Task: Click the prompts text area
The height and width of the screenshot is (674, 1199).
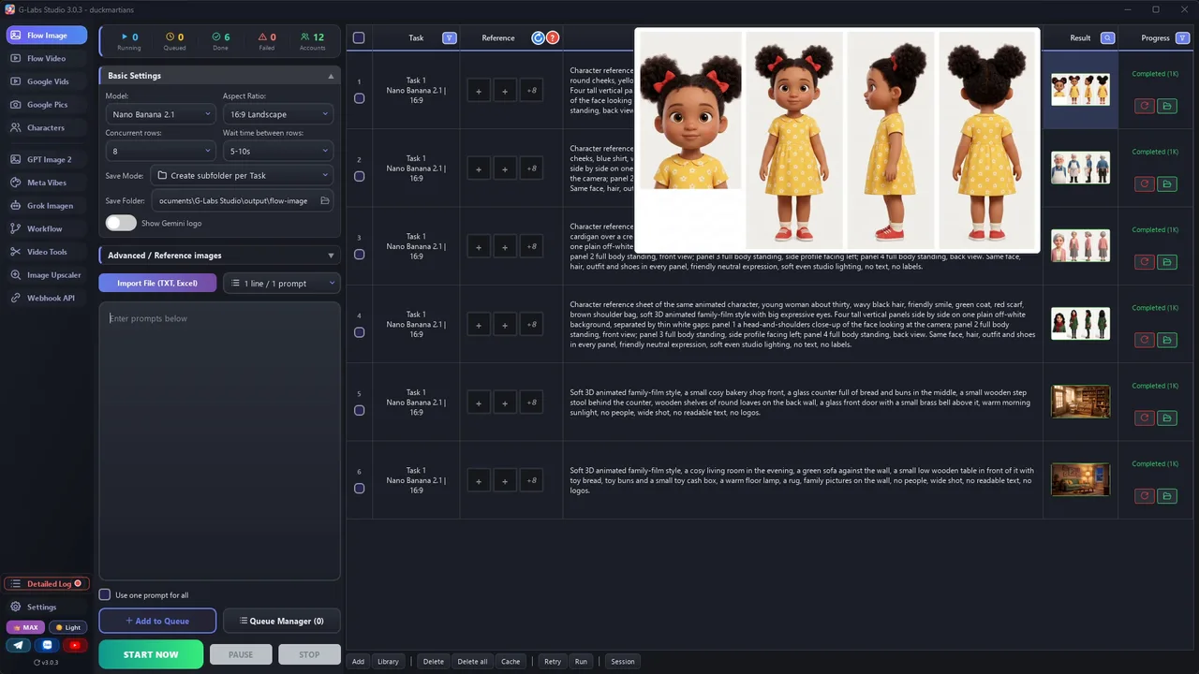Action: [x=219, y=440]
